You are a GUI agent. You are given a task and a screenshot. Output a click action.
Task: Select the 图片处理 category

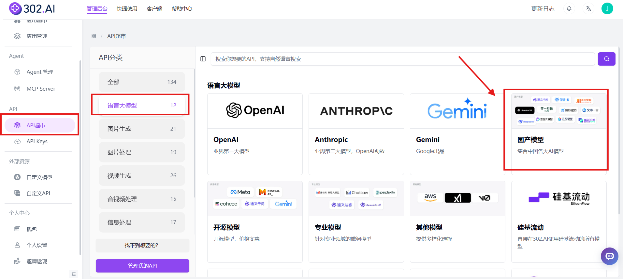(142, 152)
